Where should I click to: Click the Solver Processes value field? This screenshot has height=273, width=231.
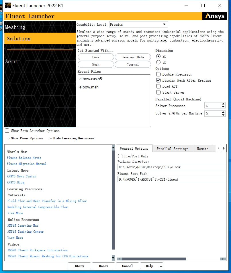pyautogui.click(x=213, y=106)
